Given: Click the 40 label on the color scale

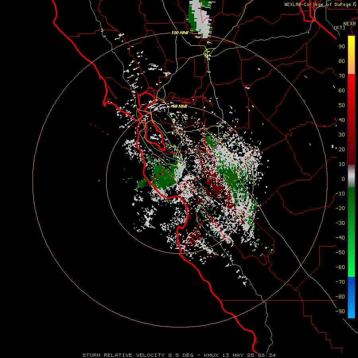Looking at the screenshot, I should 342,120.
